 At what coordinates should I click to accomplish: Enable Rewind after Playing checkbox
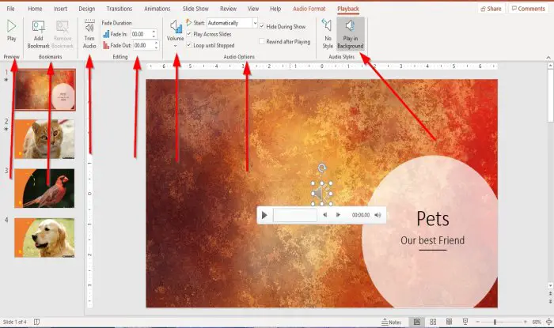click(262, 41)
